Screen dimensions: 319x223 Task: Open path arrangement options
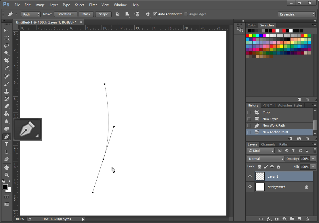pyautogui.click(x=137, y=14)
